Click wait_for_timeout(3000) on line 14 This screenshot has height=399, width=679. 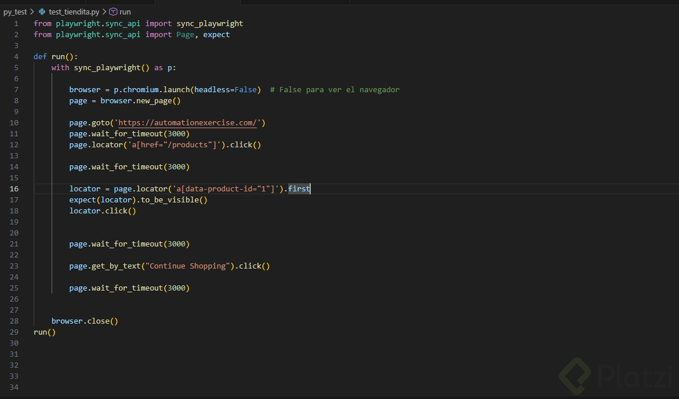tap(141, 167)
